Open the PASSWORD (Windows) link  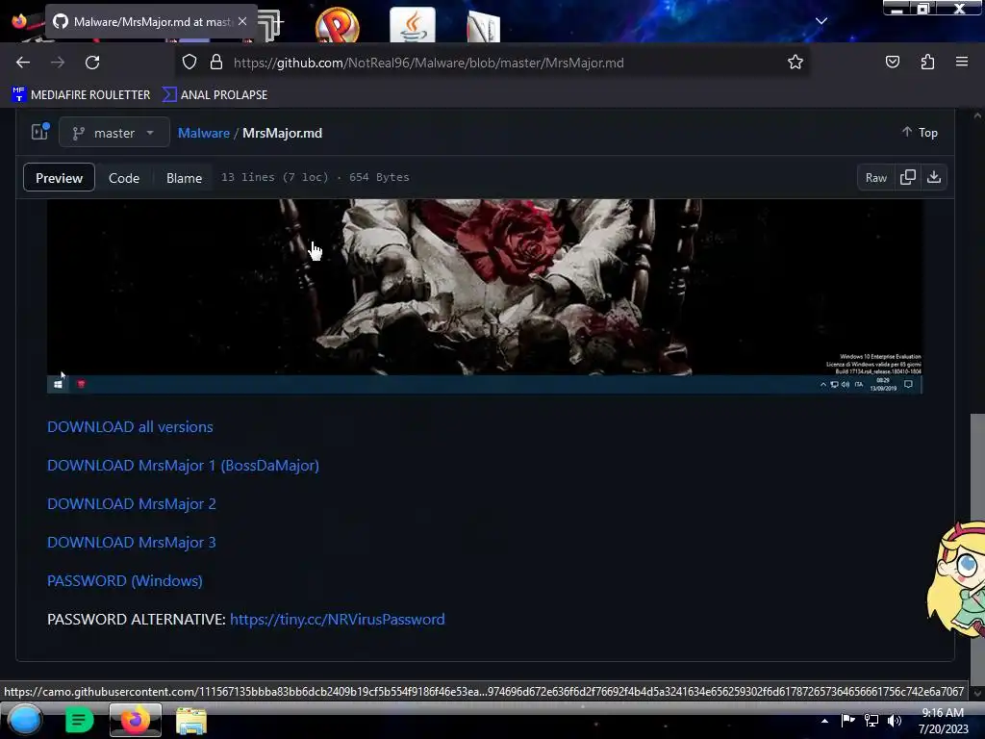tap(124, 580)
